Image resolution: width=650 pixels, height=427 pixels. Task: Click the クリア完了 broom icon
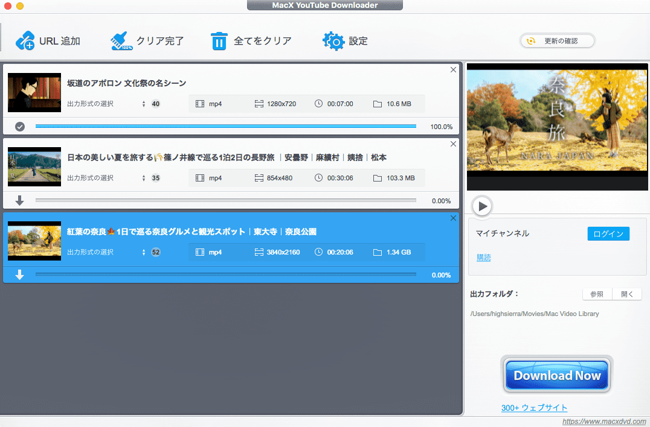pos(121,41)
